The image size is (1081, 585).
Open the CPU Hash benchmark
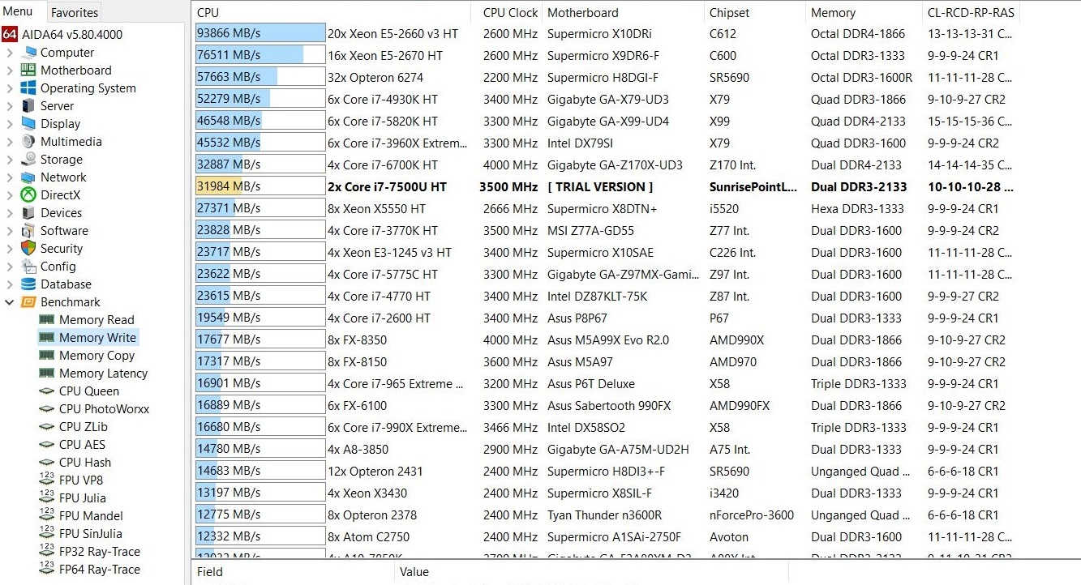pyautogui.click(x=85, y=463)
